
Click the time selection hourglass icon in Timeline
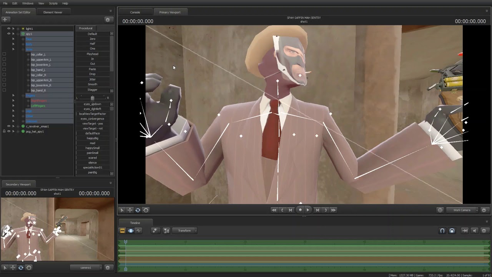coord(166,231)
